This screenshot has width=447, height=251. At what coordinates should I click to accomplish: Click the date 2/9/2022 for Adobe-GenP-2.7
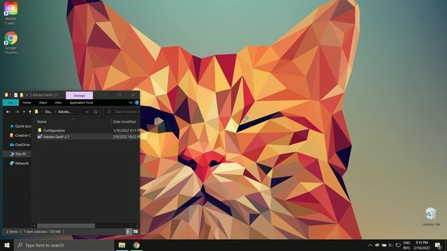click(126, 137)
